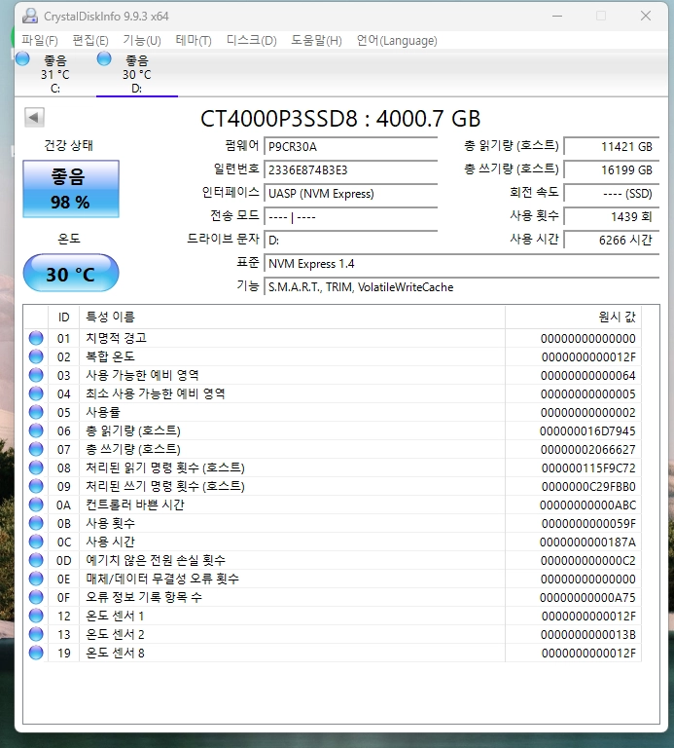The width and height of the screenshot is (674, 748).
Task: Click power on count value 1439 회
Action: coord(612,216)
